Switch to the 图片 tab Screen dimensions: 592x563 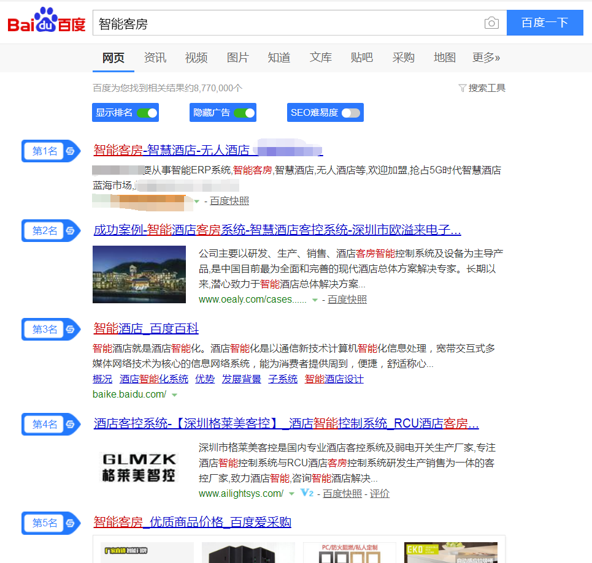point(238,58)
